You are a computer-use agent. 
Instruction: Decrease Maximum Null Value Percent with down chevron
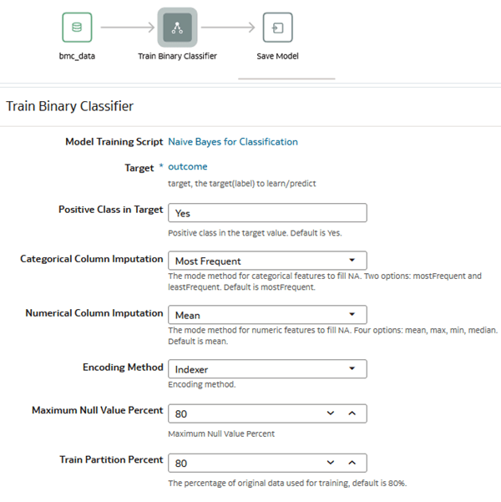click(331, 413)
